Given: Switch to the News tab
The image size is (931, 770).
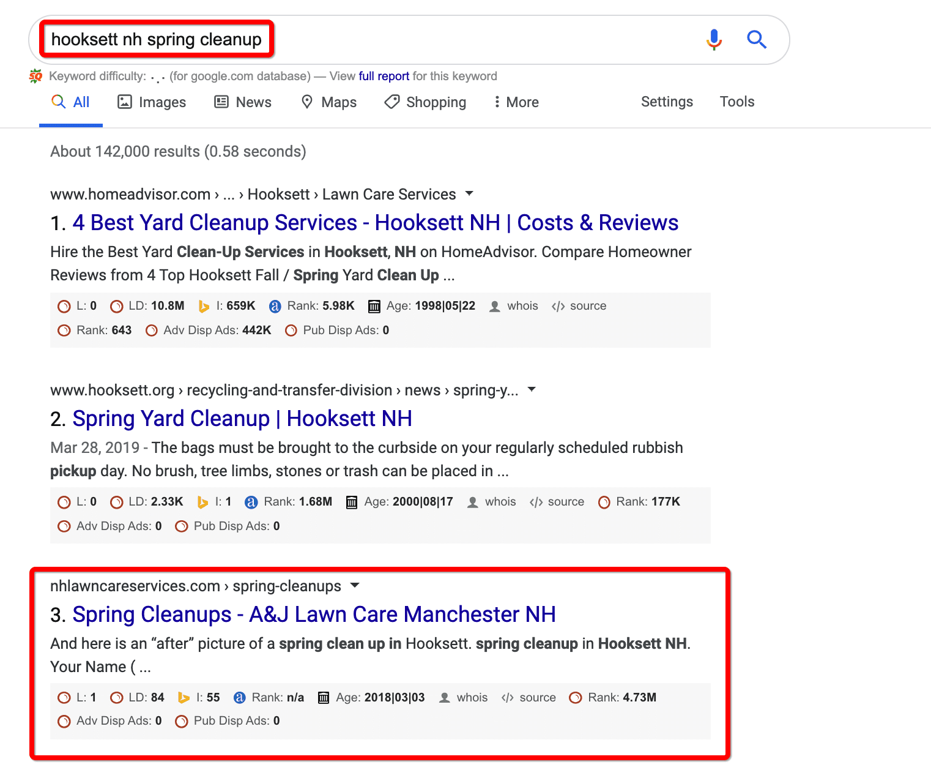Looking at the screenshot, I should 243,102.
